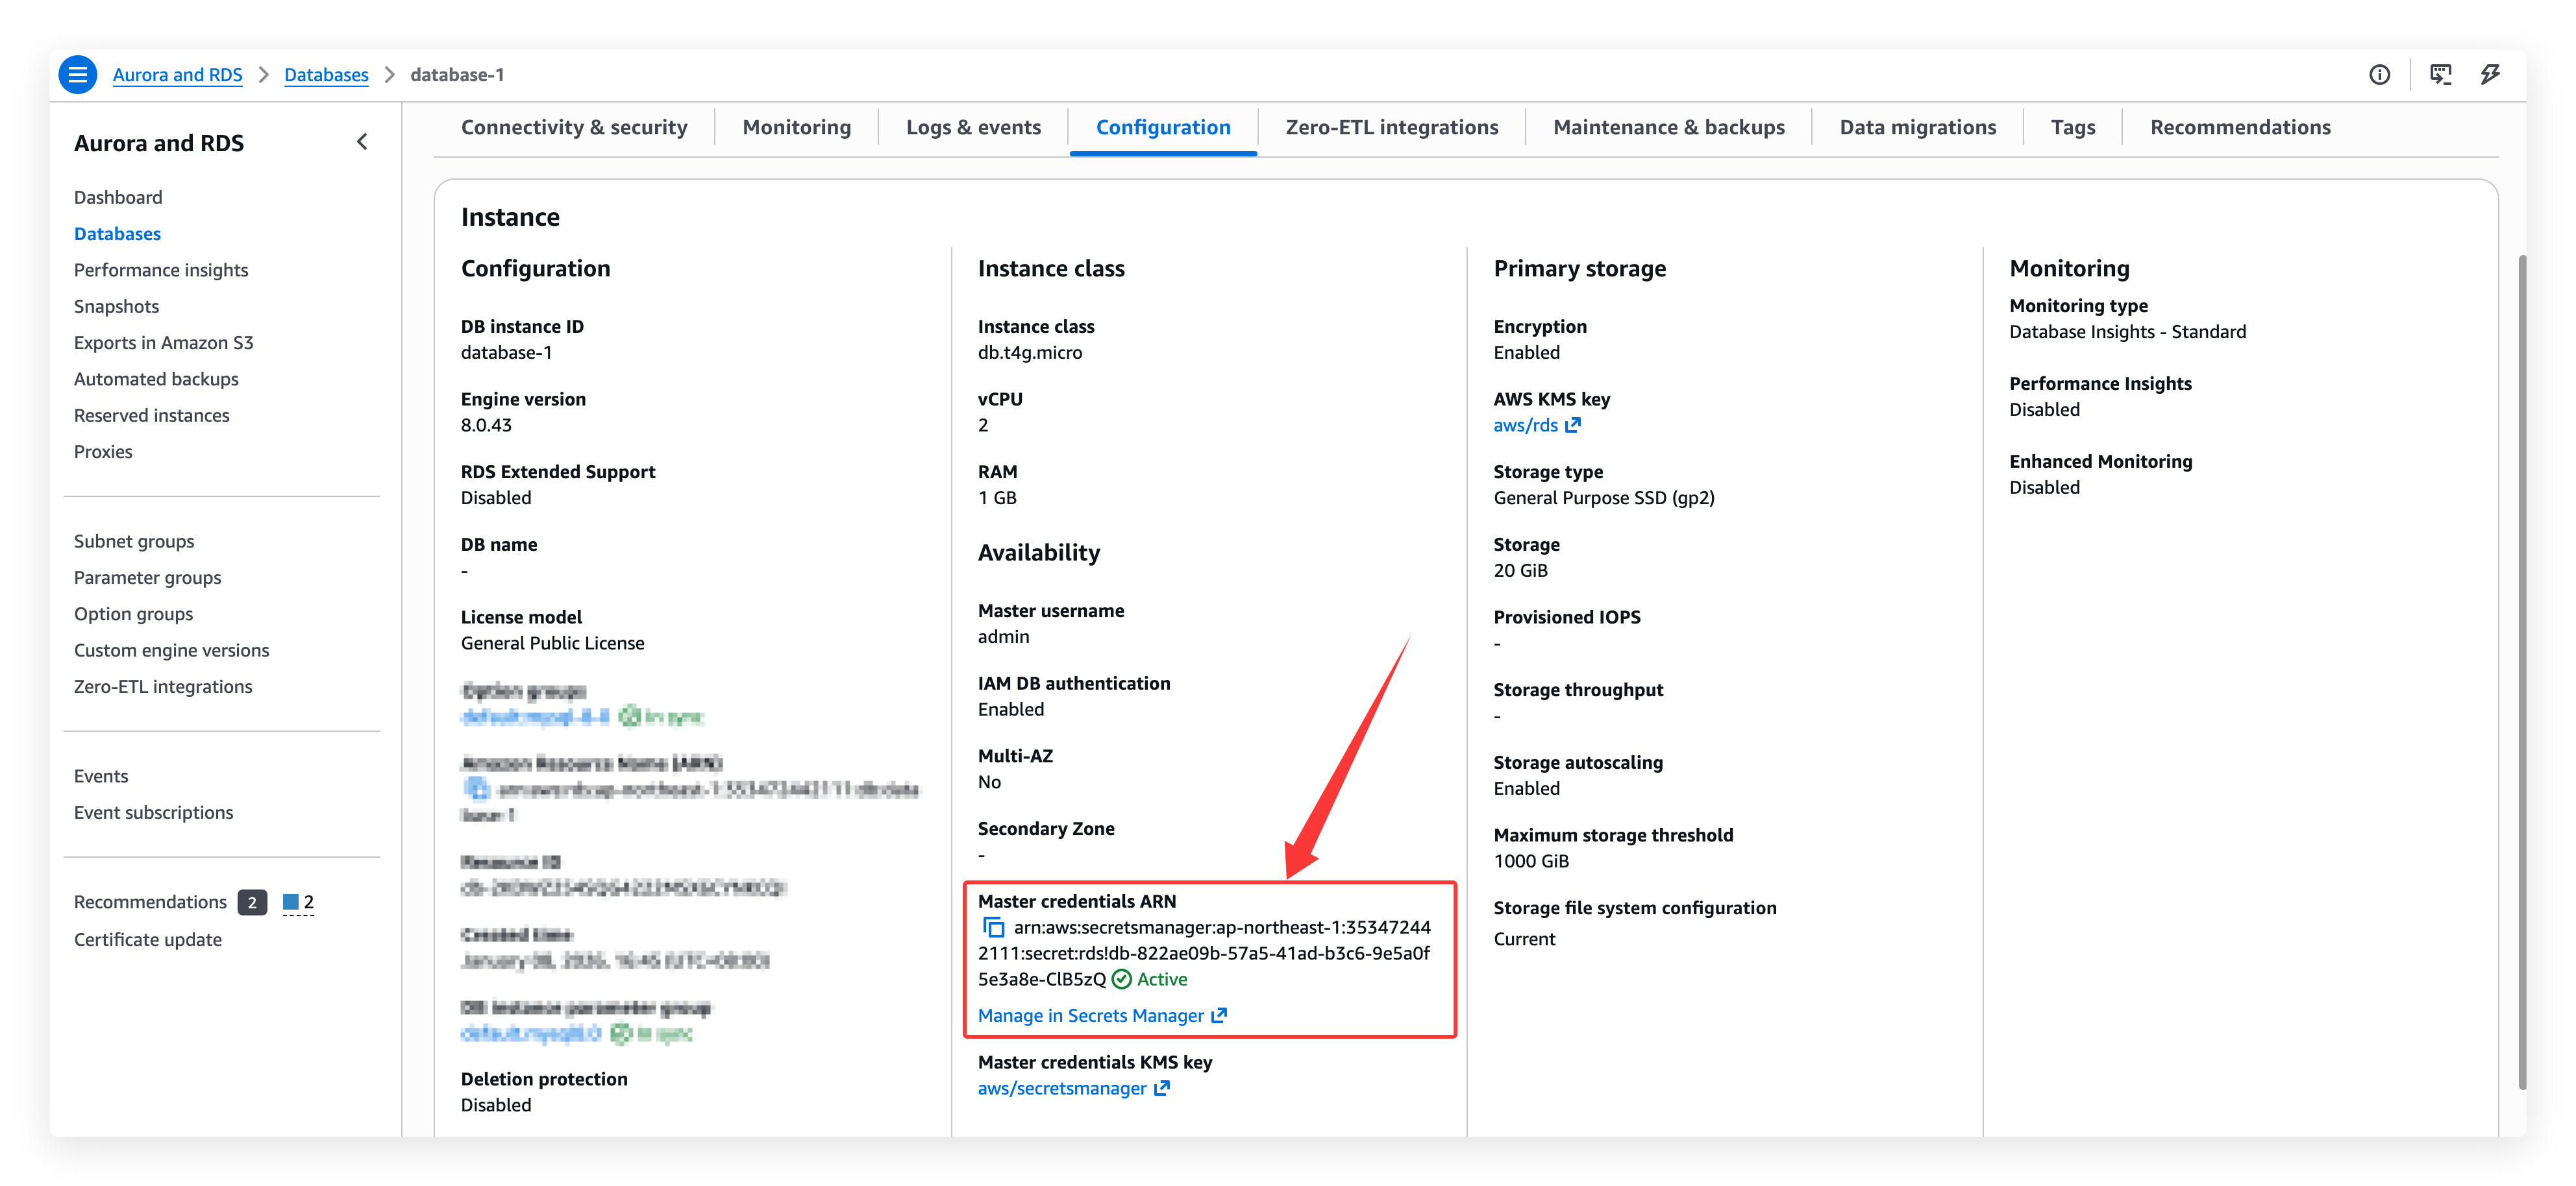The image size is (2576, 1186).
Task: Open the Manage in Secrets Manager link
Action: click(x=1090, y=1015)
